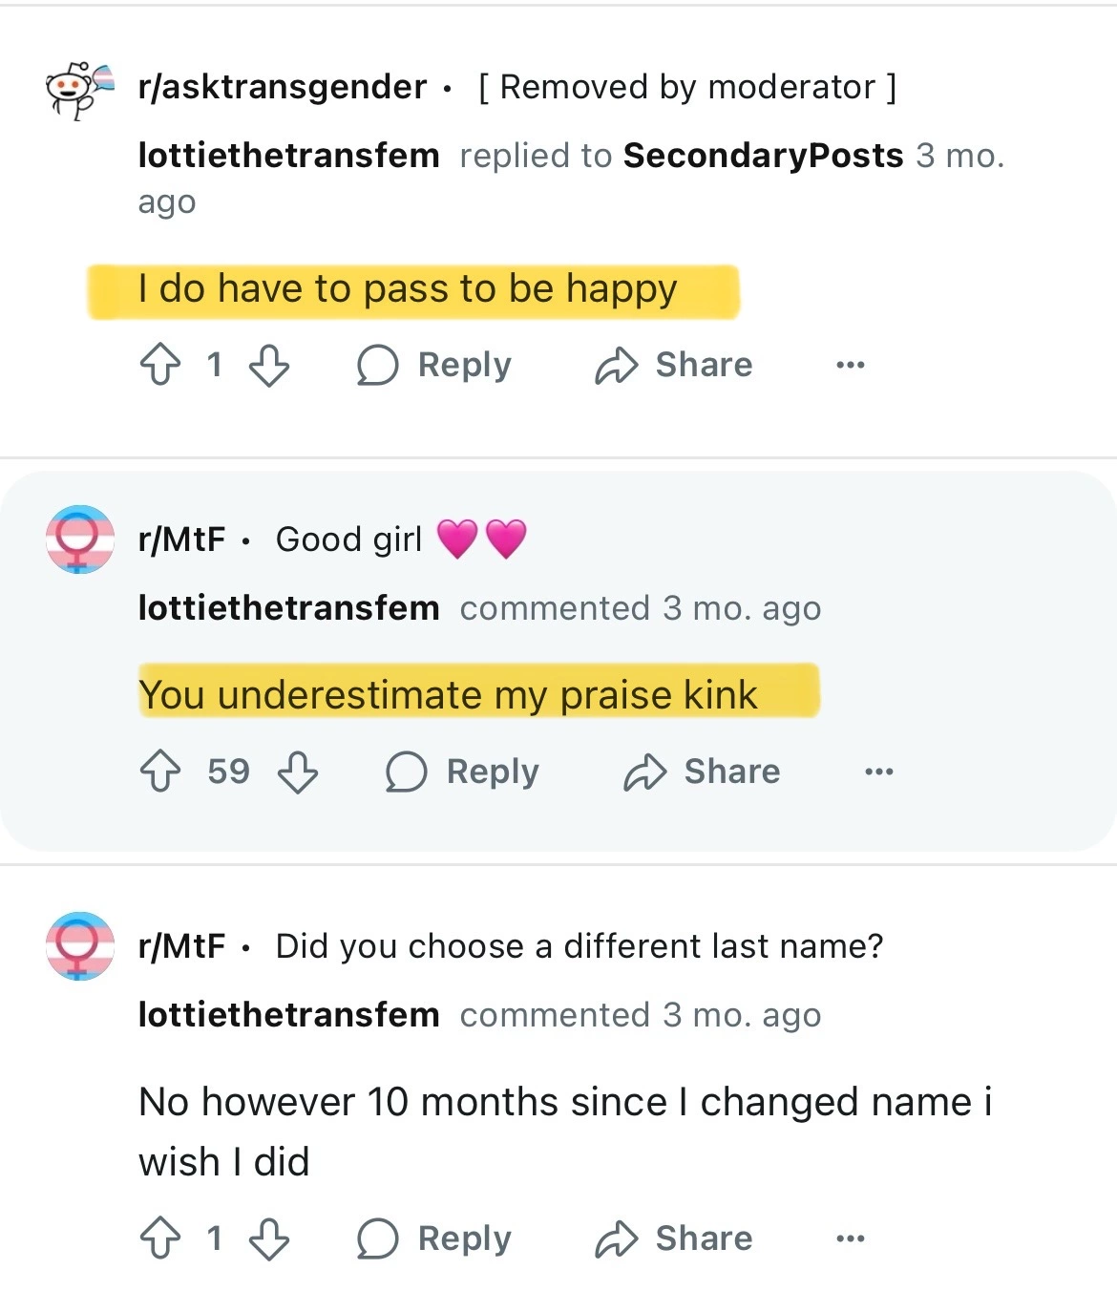Image resolution: width=1117 pixels, height=1291 pixels.
Task: Share the "I do have to pass" comment
Action: [x=674, y=365]
